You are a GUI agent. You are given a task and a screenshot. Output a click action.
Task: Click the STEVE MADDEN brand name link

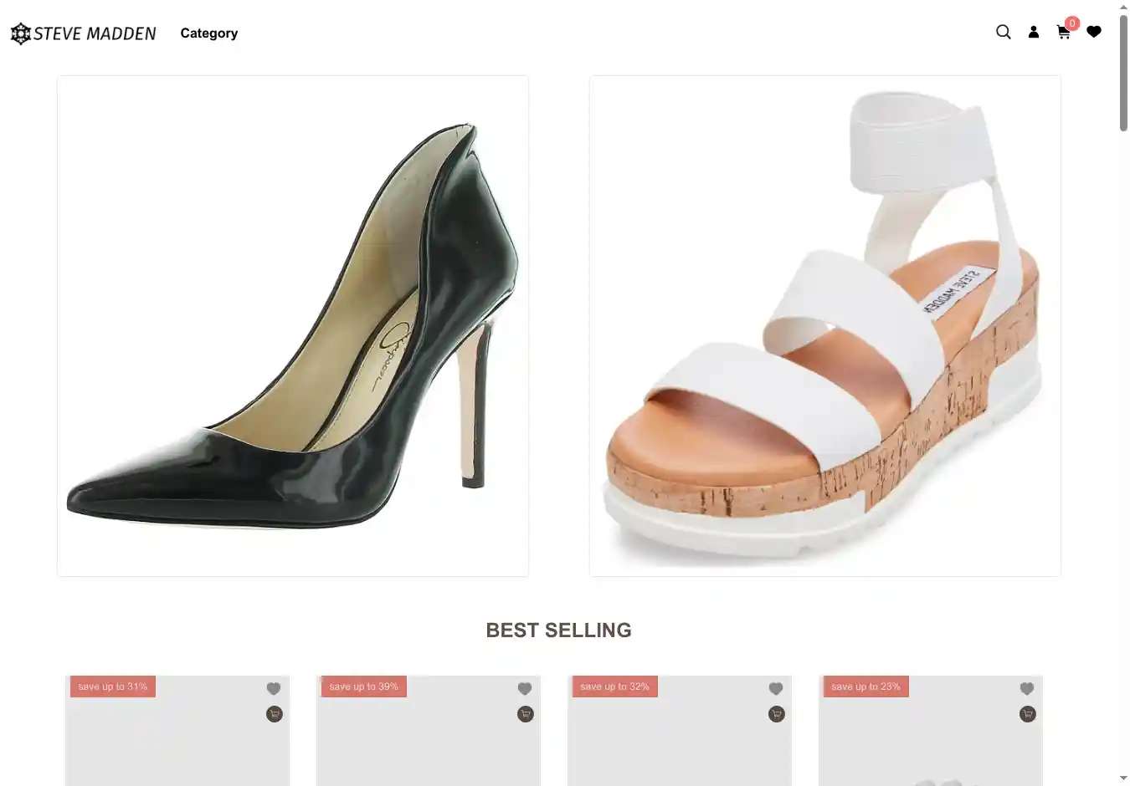(x=95, y=33)
